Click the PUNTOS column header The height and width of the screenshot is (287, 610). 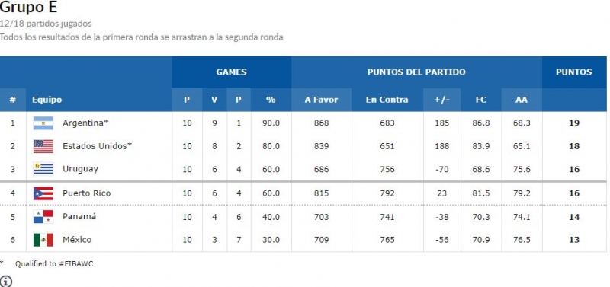pyautogui.click(x=574, y=72)
